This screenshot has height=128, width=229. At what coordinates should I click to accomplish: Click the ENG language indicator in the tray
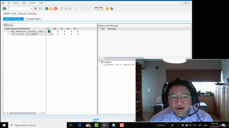205,125
